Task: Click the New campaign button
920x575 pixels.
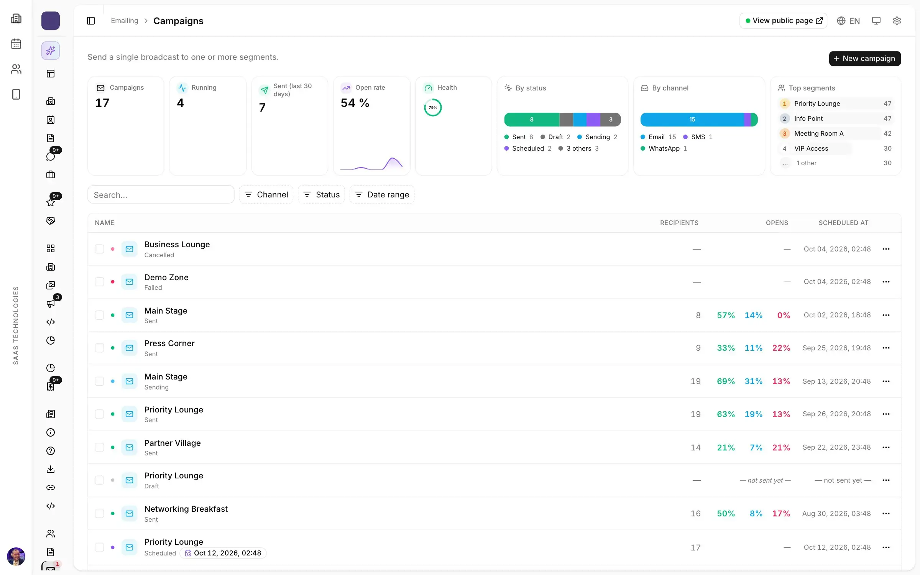Action: click(865, 59)
